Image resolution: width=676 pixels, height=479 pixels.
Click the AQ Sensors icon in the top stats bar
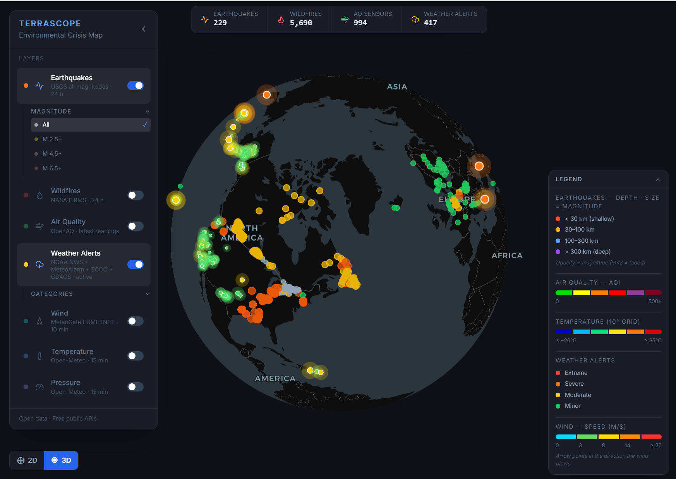pyautogui.click(x=344, y=19)
